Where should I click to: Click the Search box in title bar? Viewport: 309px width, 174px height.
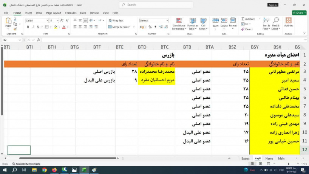(156, 5)
